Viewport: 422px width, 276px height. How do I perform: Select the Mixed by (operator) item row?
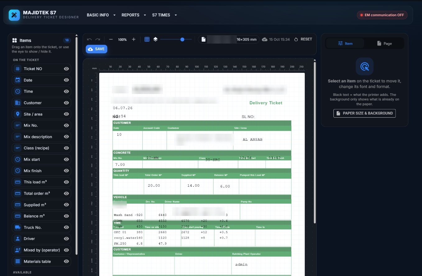(41, 250)
